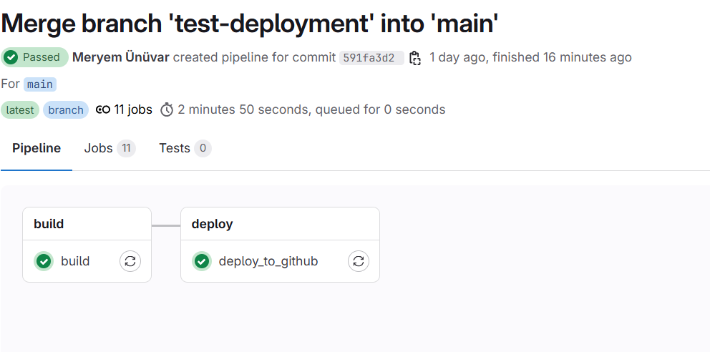This screenshot has height=352, width=710.
Task: Open the main branch link
Action: pos(40,84)
